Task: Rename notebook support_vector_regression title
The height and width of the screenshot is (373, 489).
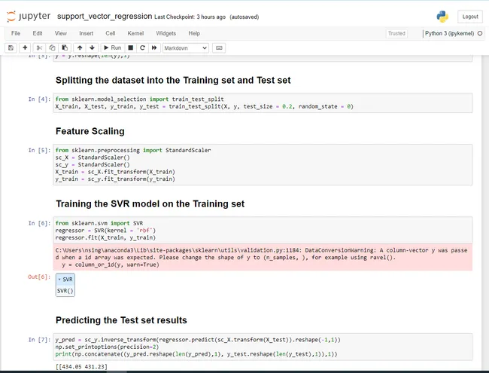Action: (105, 17)
